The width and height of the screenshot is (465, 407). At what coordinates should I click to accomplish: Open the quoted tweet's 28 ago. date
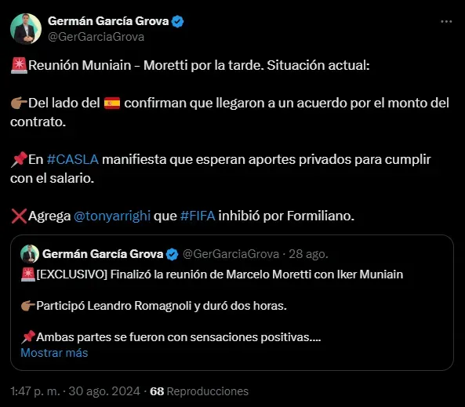coord(308,254)
